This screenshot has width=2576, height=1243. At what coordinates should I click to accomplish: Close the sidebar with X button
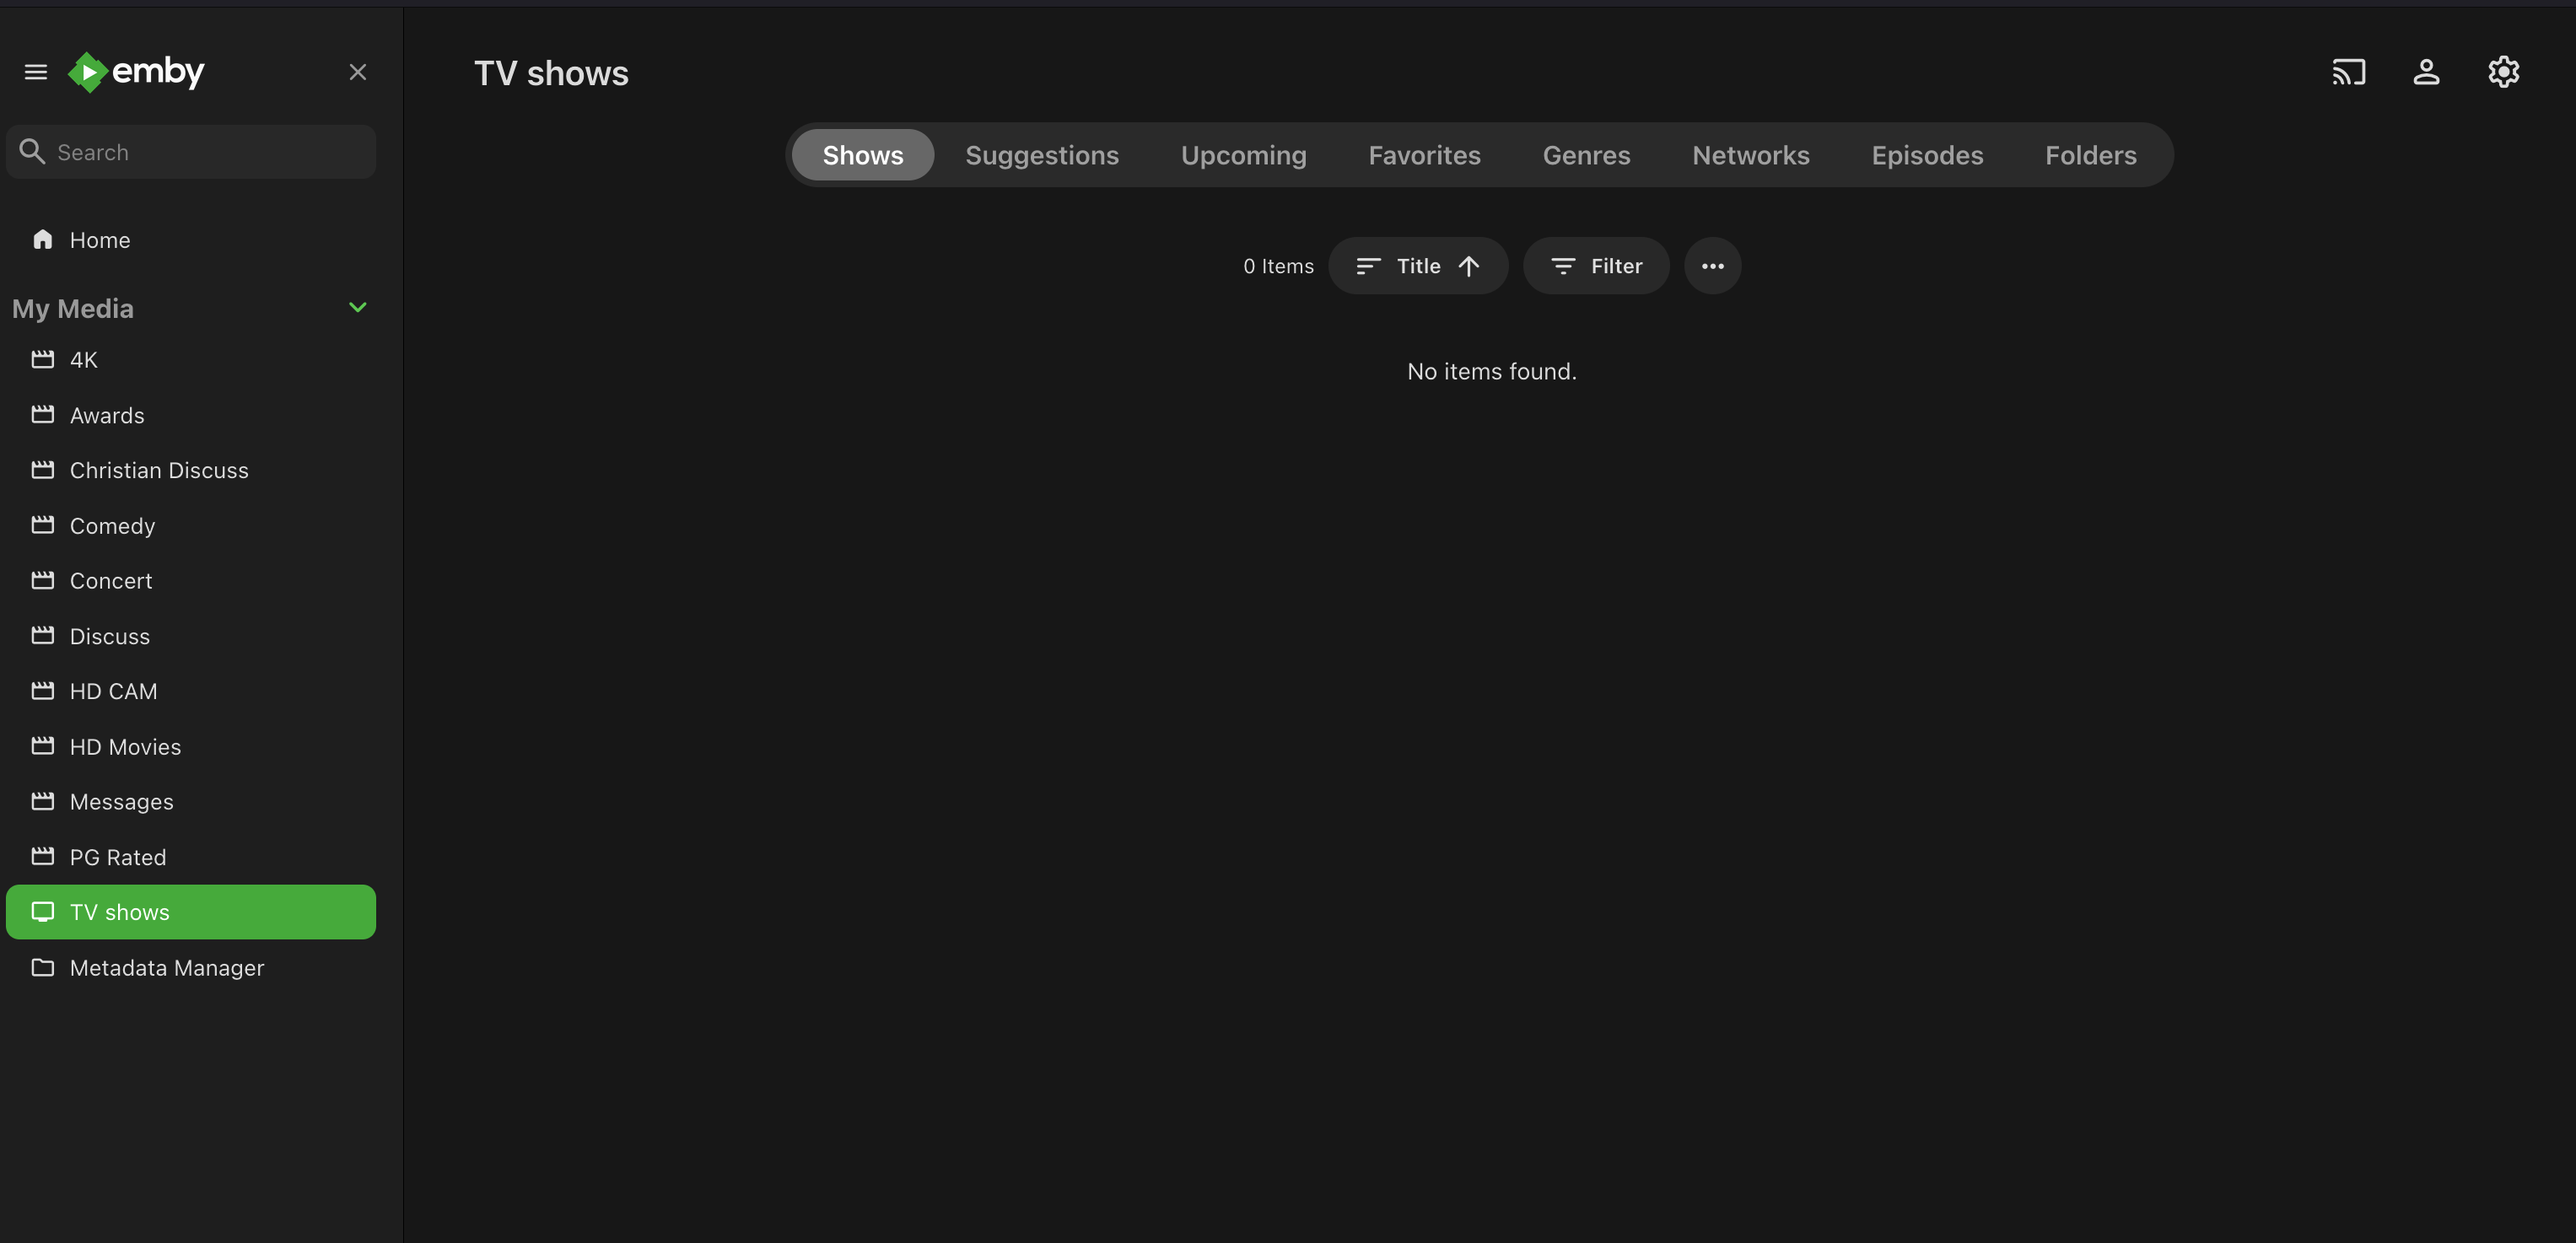pos(358,72)
